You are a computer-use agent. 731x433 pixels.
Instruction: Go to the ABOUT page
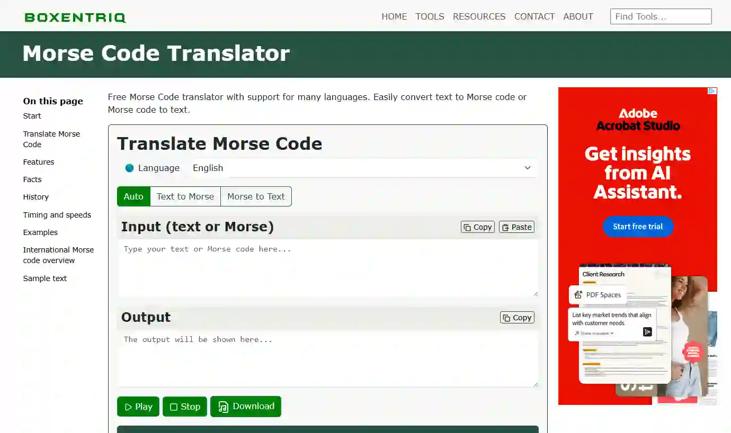[x=578, y=16]
